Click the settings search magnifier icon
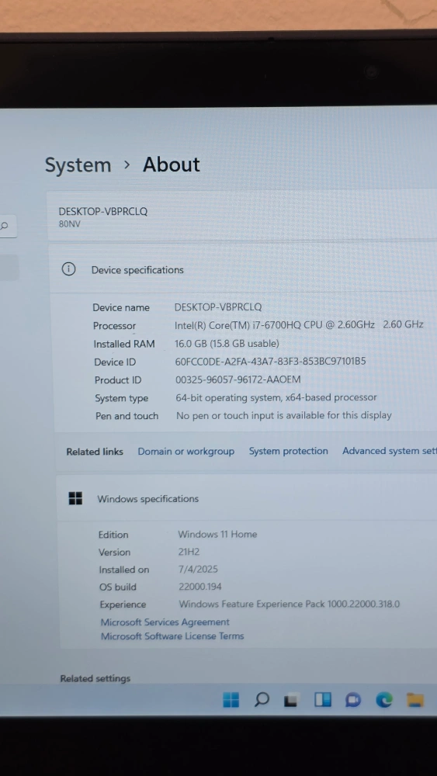The height and width of the screenshot is (776, 437). click(x=5, y=226)
